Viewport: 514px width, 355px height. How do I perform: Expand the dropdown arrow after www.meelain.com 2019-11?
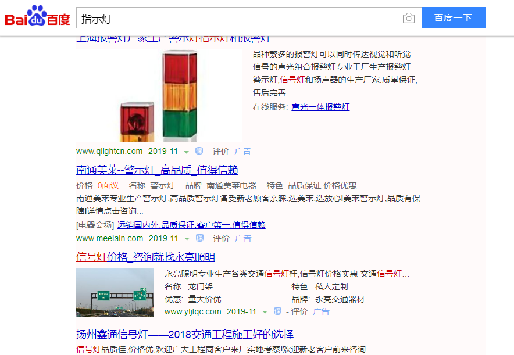(x=187, y=239)
